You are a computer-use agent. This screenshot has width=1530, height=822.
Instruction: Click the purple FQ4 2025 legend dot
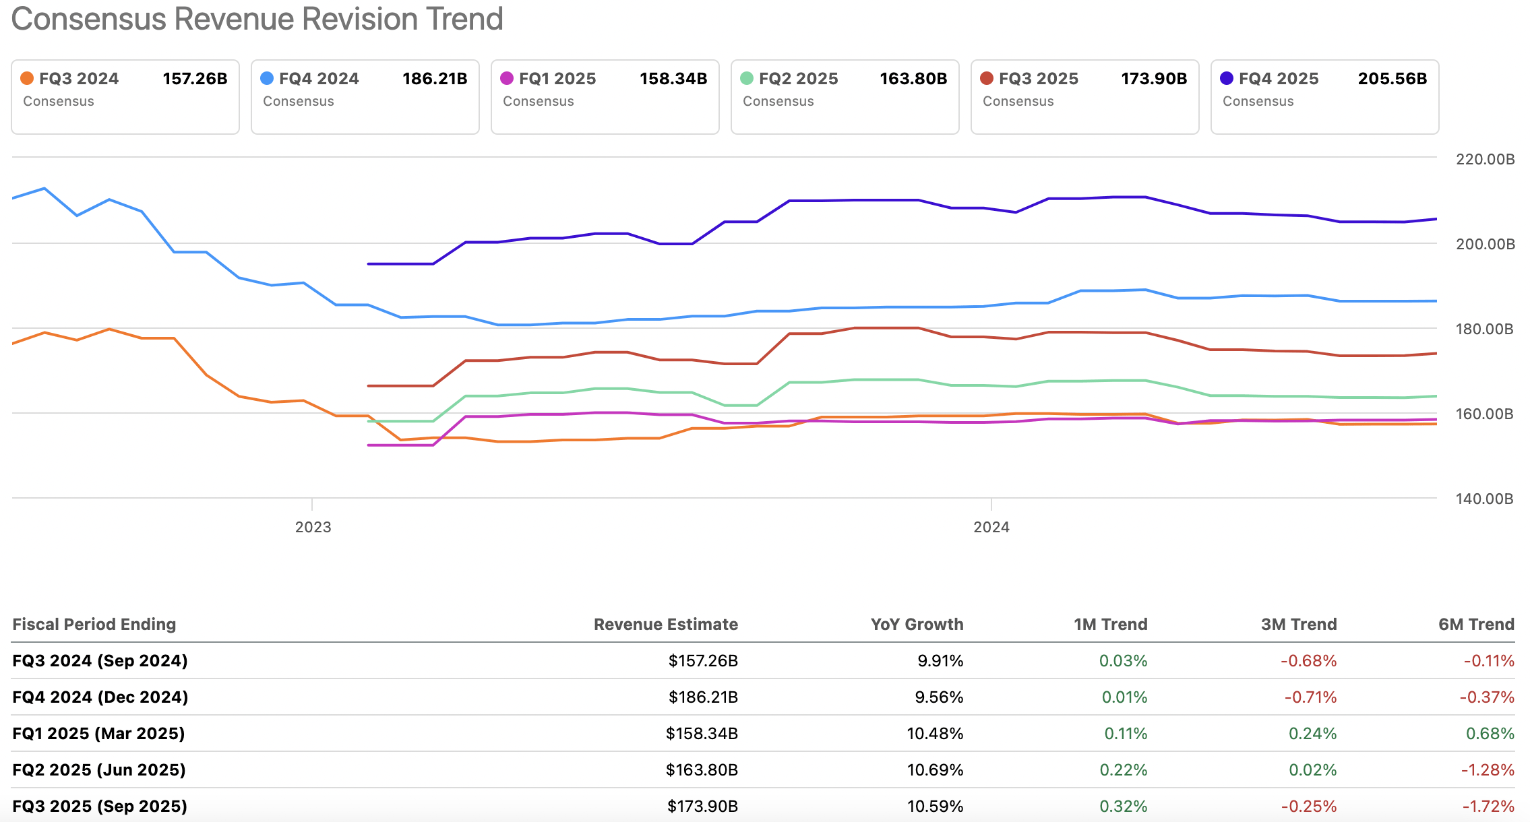click(x=1227, y=78)
